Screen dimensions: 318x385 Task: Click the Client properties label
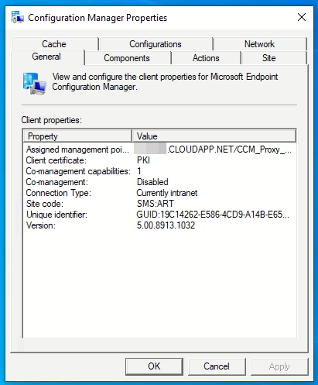(x=52, y=120)
